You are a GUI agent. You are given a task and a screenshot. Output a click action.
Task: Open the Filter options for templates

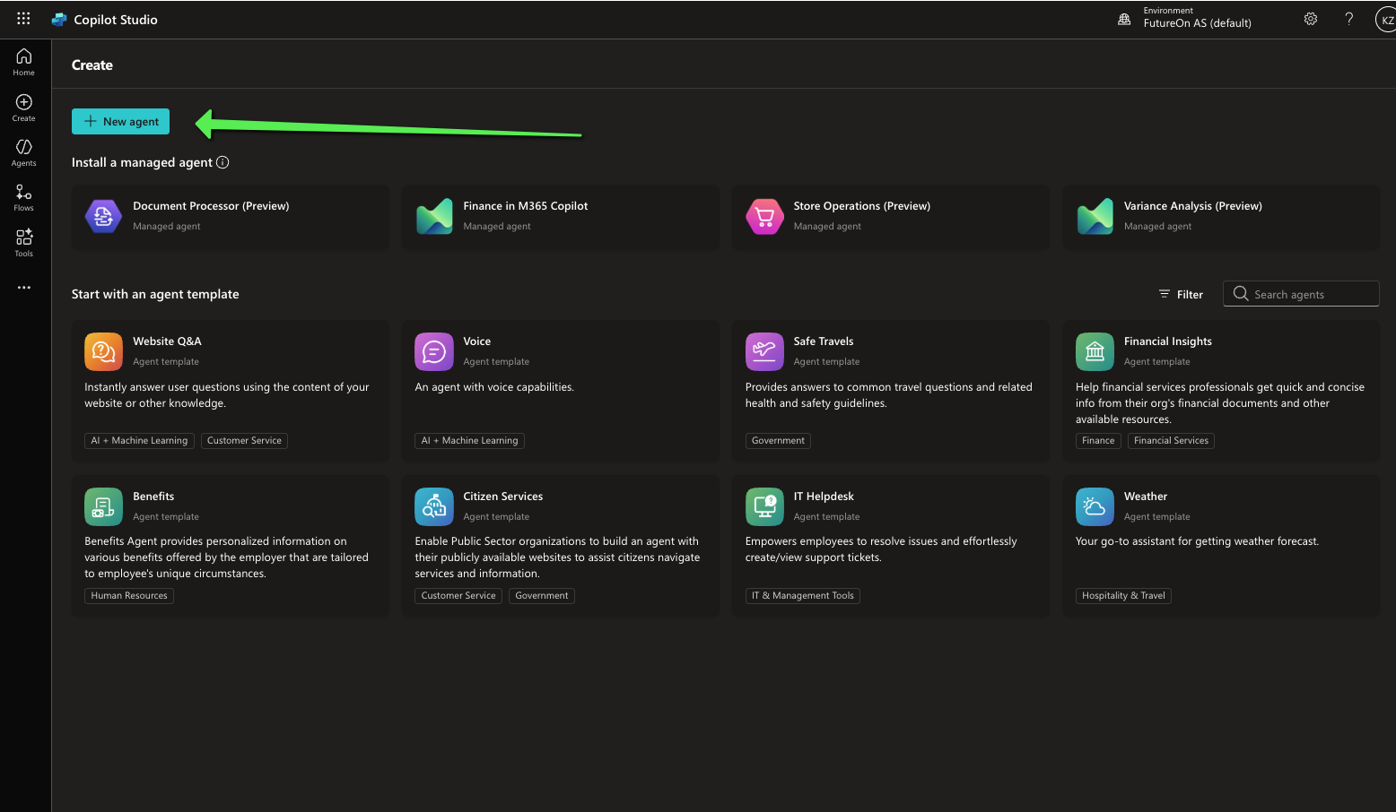click(x=1181, y=294)
